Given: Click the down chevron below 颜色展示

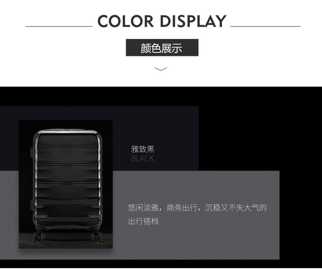Looking at the screenshot, I should click(x=161, y=69).
